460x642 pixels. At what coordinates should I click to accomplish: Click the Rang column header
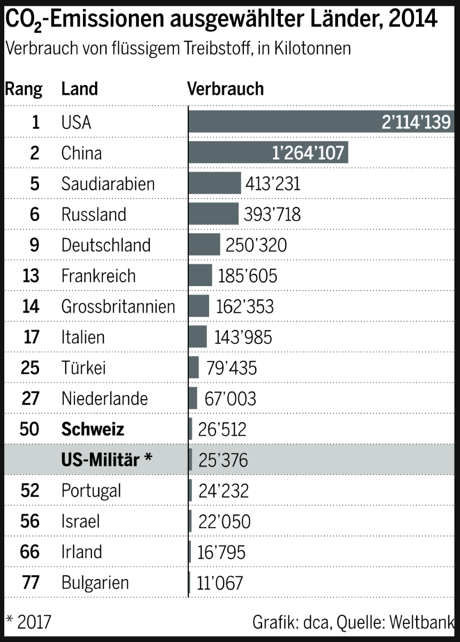[24, 89]
